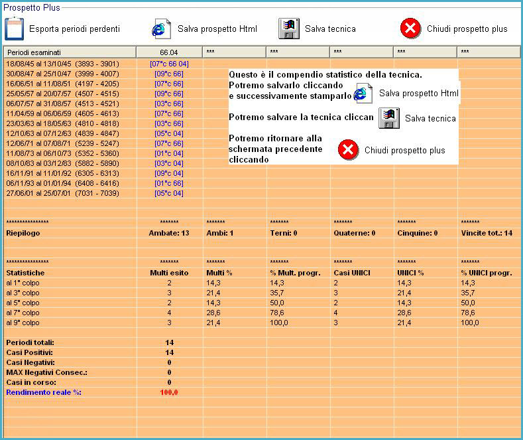
Task: Click the Periodi esaminati column header
Action: [x=70, y=52]
